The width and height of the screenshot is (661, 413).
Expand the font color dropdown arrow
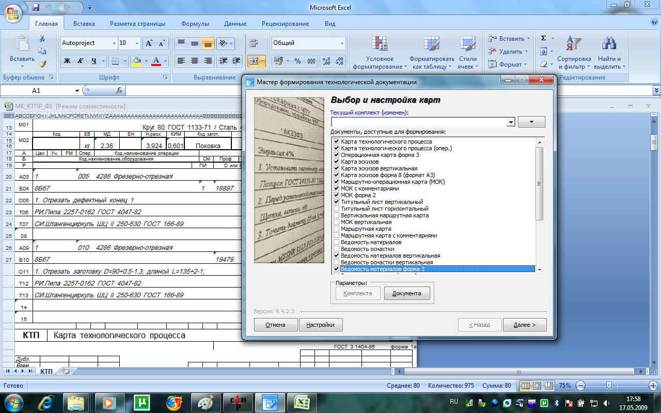(x=166, y=61)
